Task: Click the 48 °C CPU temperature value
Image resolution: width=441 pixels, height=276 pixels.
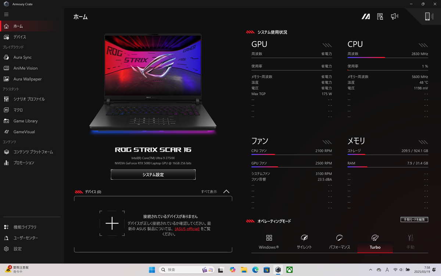Action: [x=423, y=82]
